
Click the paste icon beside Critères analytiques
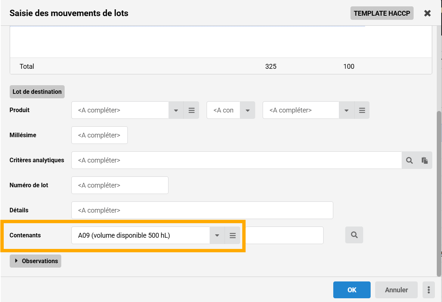(x=424, y=160)
